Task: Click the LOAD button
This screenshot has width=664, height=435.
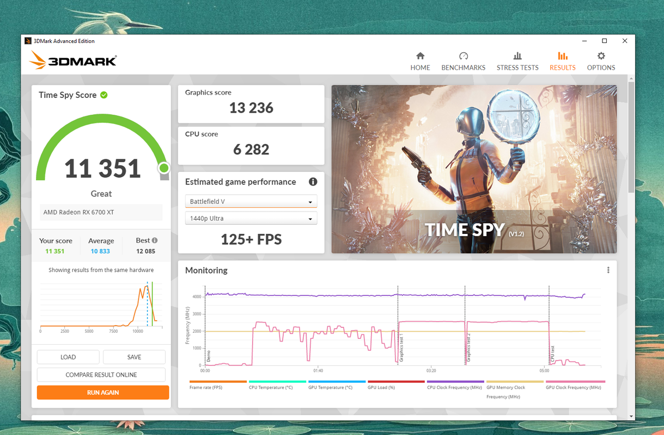Action: pos(68,357)
